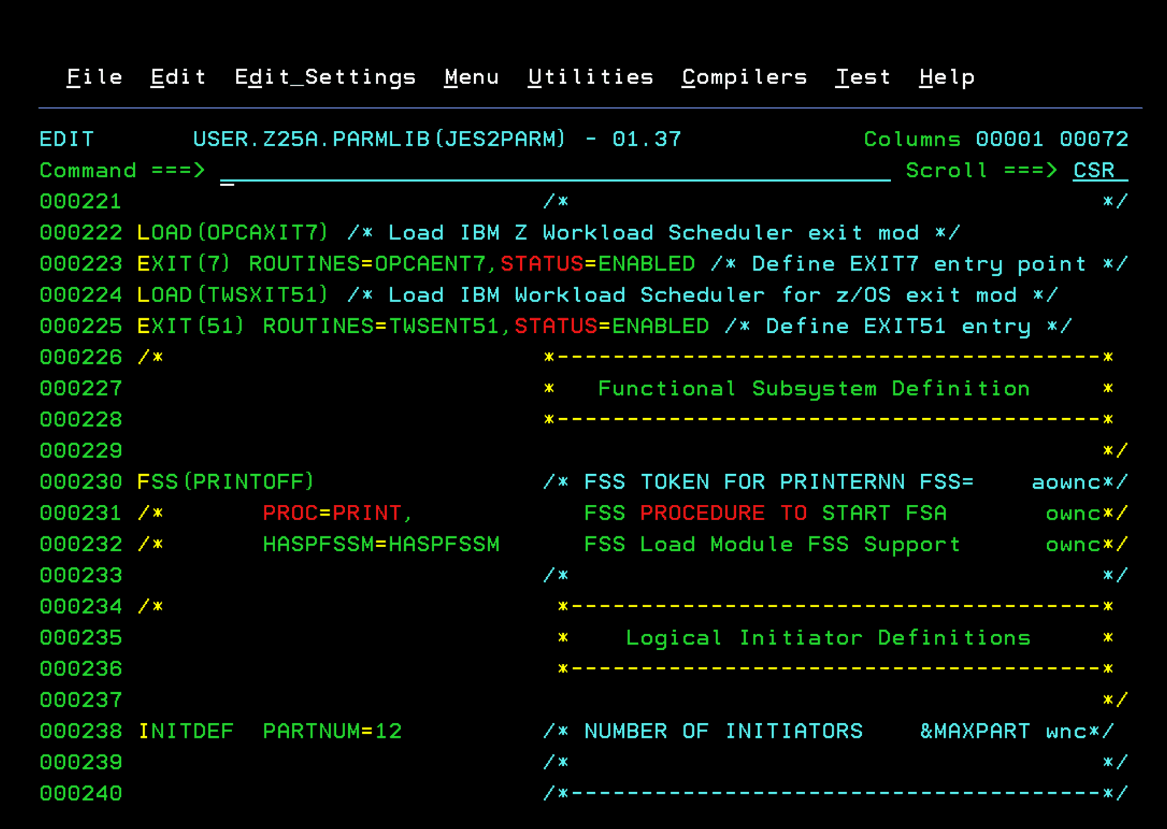Select line number 000222
This screenshot has height=829, width=1167.
pos(80,232)
